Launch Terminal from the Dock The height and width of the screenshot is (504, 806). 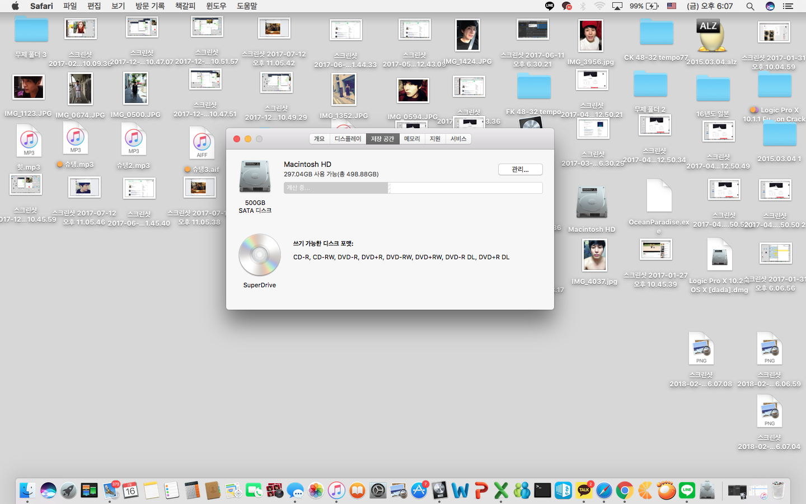point(542,491)
